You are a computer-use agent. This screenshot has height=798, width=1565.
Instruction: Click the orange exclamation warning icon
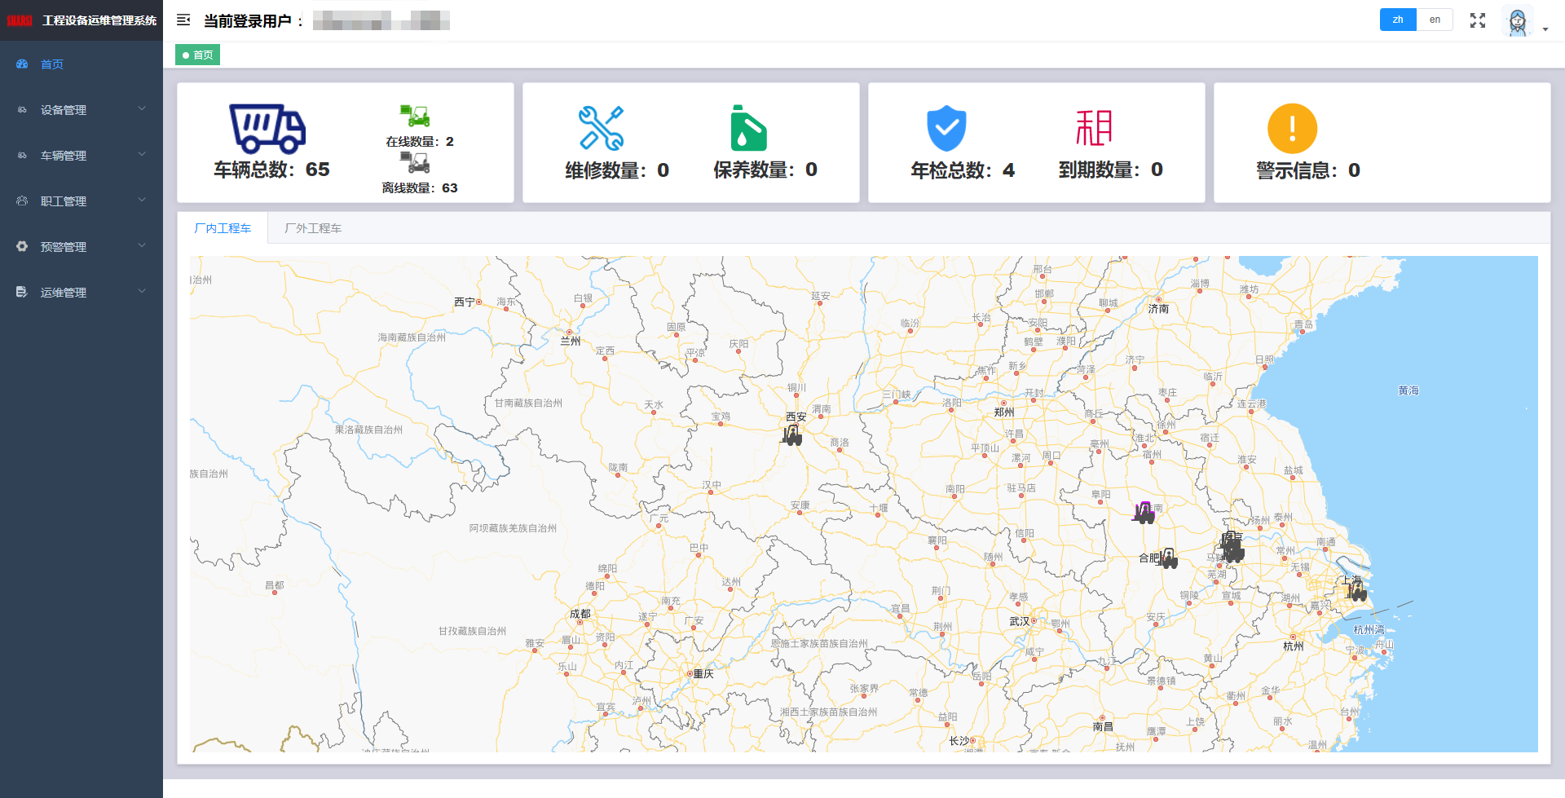pyautogui.click(x=1292, y=129)
